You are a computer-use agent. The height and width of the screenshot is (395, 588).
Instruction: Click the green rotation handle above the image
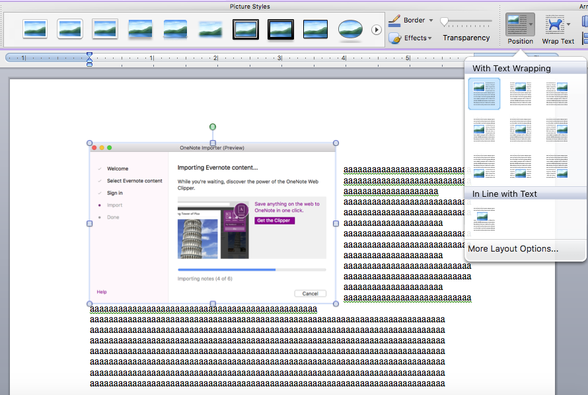pos(213,127)
